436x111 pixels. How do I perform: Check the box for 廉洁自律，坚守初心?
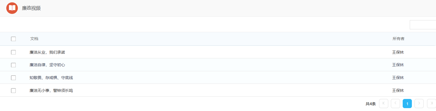(x=13, y=65)
